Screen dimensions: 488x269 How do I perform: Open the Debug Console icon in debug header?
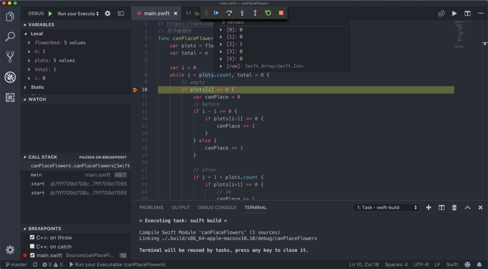point(121,13)
